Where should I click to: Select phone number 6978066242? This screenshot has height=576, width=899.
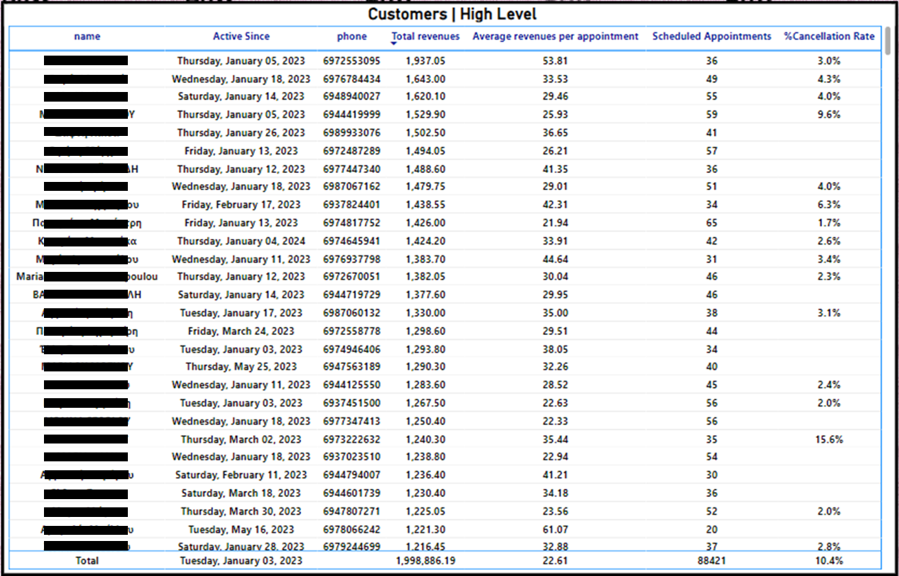[x=351, y=529]
